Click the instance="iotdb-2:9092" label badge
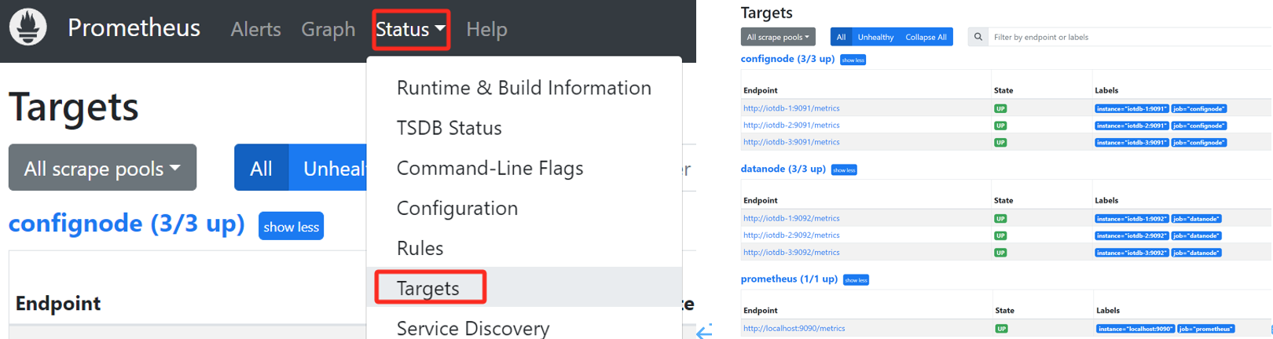This screenshot has height=339, width=1273. (x=1132, y=236)
